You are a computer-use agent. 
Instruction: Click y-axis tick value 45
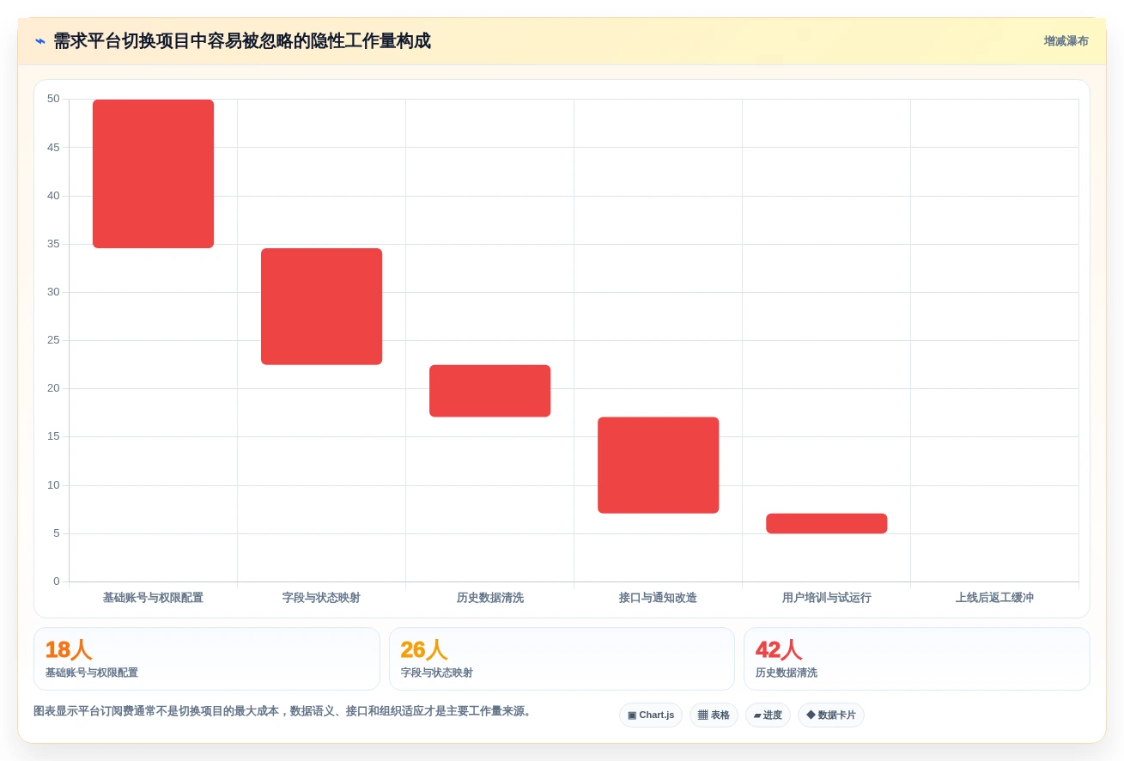pos(53,148)
